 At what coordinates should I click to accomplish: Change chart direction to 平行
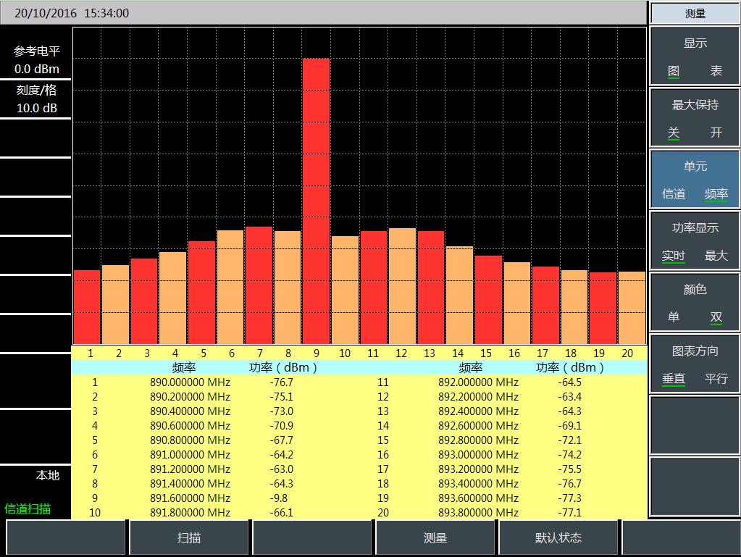pyautogui.click(x=716, y=379)
